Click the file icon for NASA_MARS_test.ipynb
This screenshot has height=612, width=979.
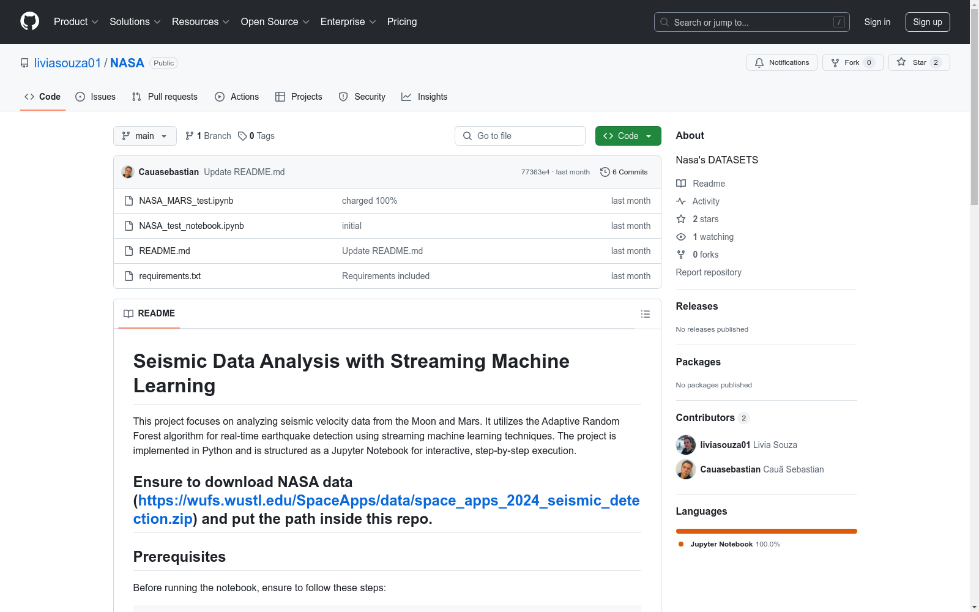pyautogui.click(x=128, y=201)
